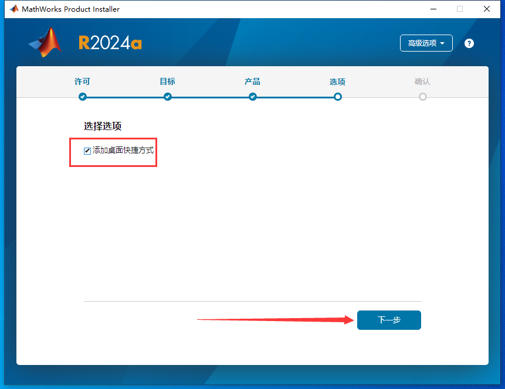Click the active circle under 选项

pos(337,97)
